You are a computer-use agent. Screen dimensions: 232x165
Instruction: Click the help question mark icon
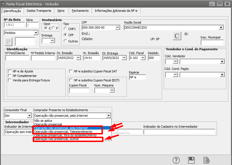[x=176, y=160]
